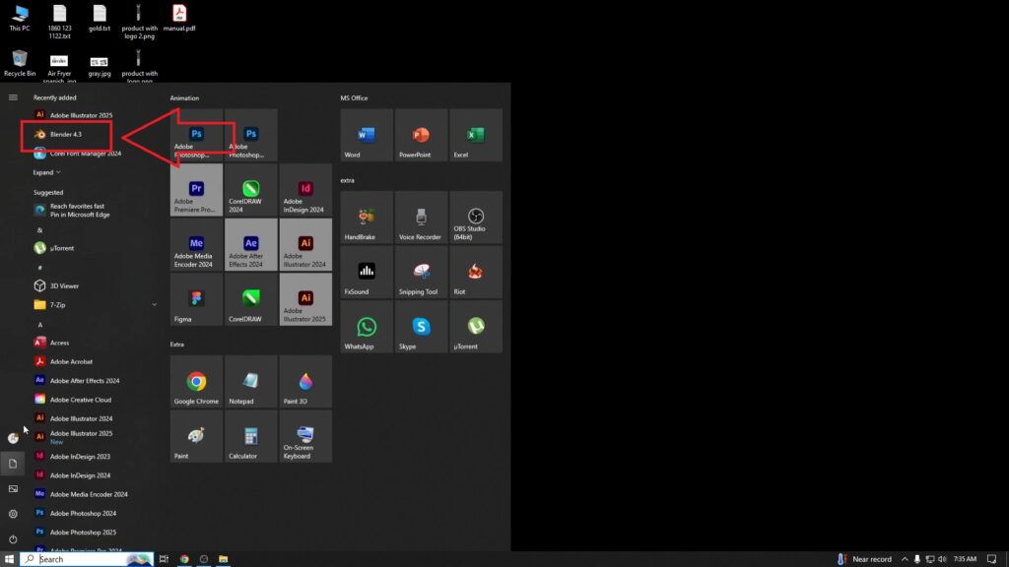Image resolution: width=1009 pixels, height=567 pixels.
Task: Open Task View on the taskbar
Action: click(x=164, y=559)
